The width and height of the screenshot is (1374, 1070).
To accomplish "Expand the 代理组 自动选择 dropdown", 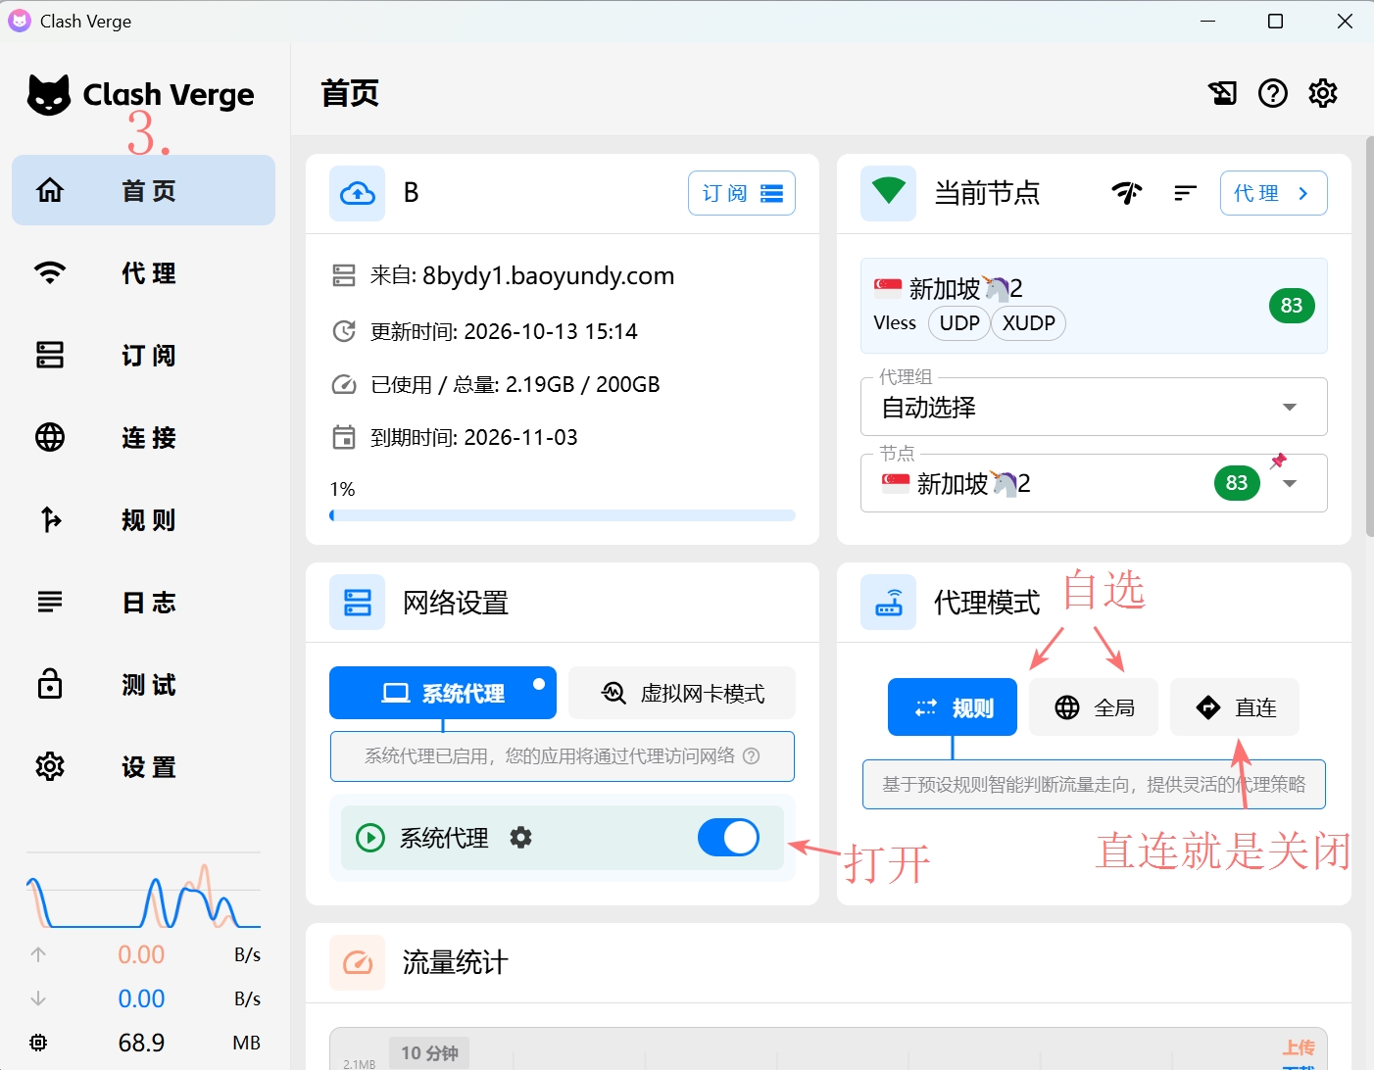I will [1094, 407].
